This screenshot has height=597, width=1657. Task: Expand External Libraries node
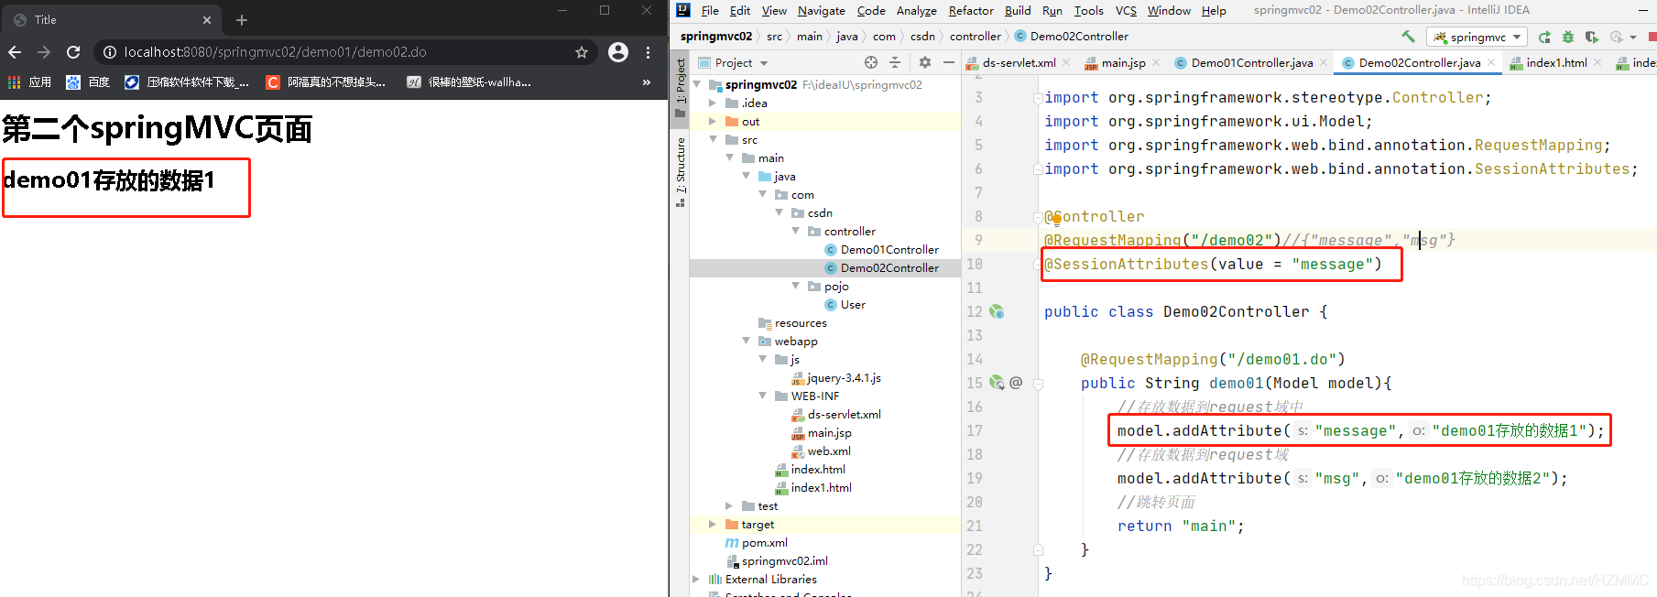click(696, 579)
